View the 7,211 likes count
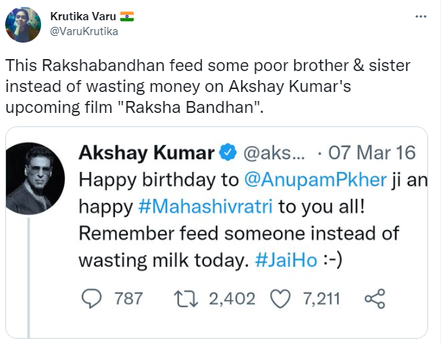443x344 pixels. (321, 299)
